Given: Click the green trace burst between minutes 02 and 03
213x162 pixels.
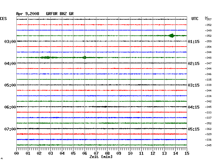Looking at the screenshot, I should coord(46,57).
